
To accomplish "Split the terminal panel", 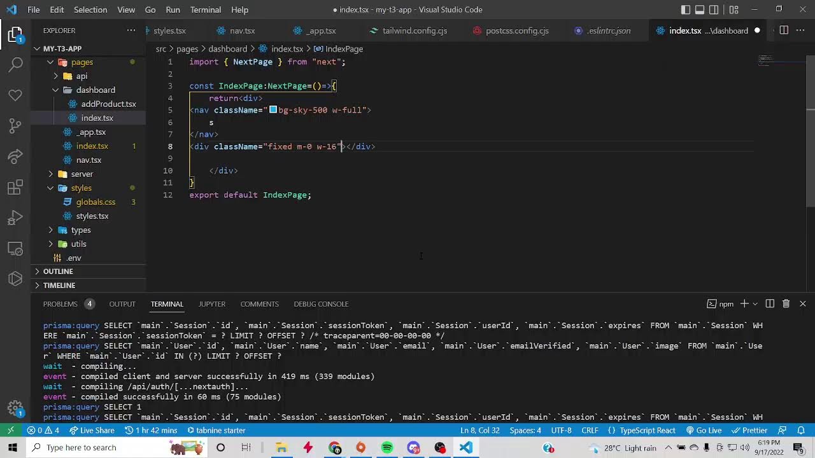I will 770,304.
